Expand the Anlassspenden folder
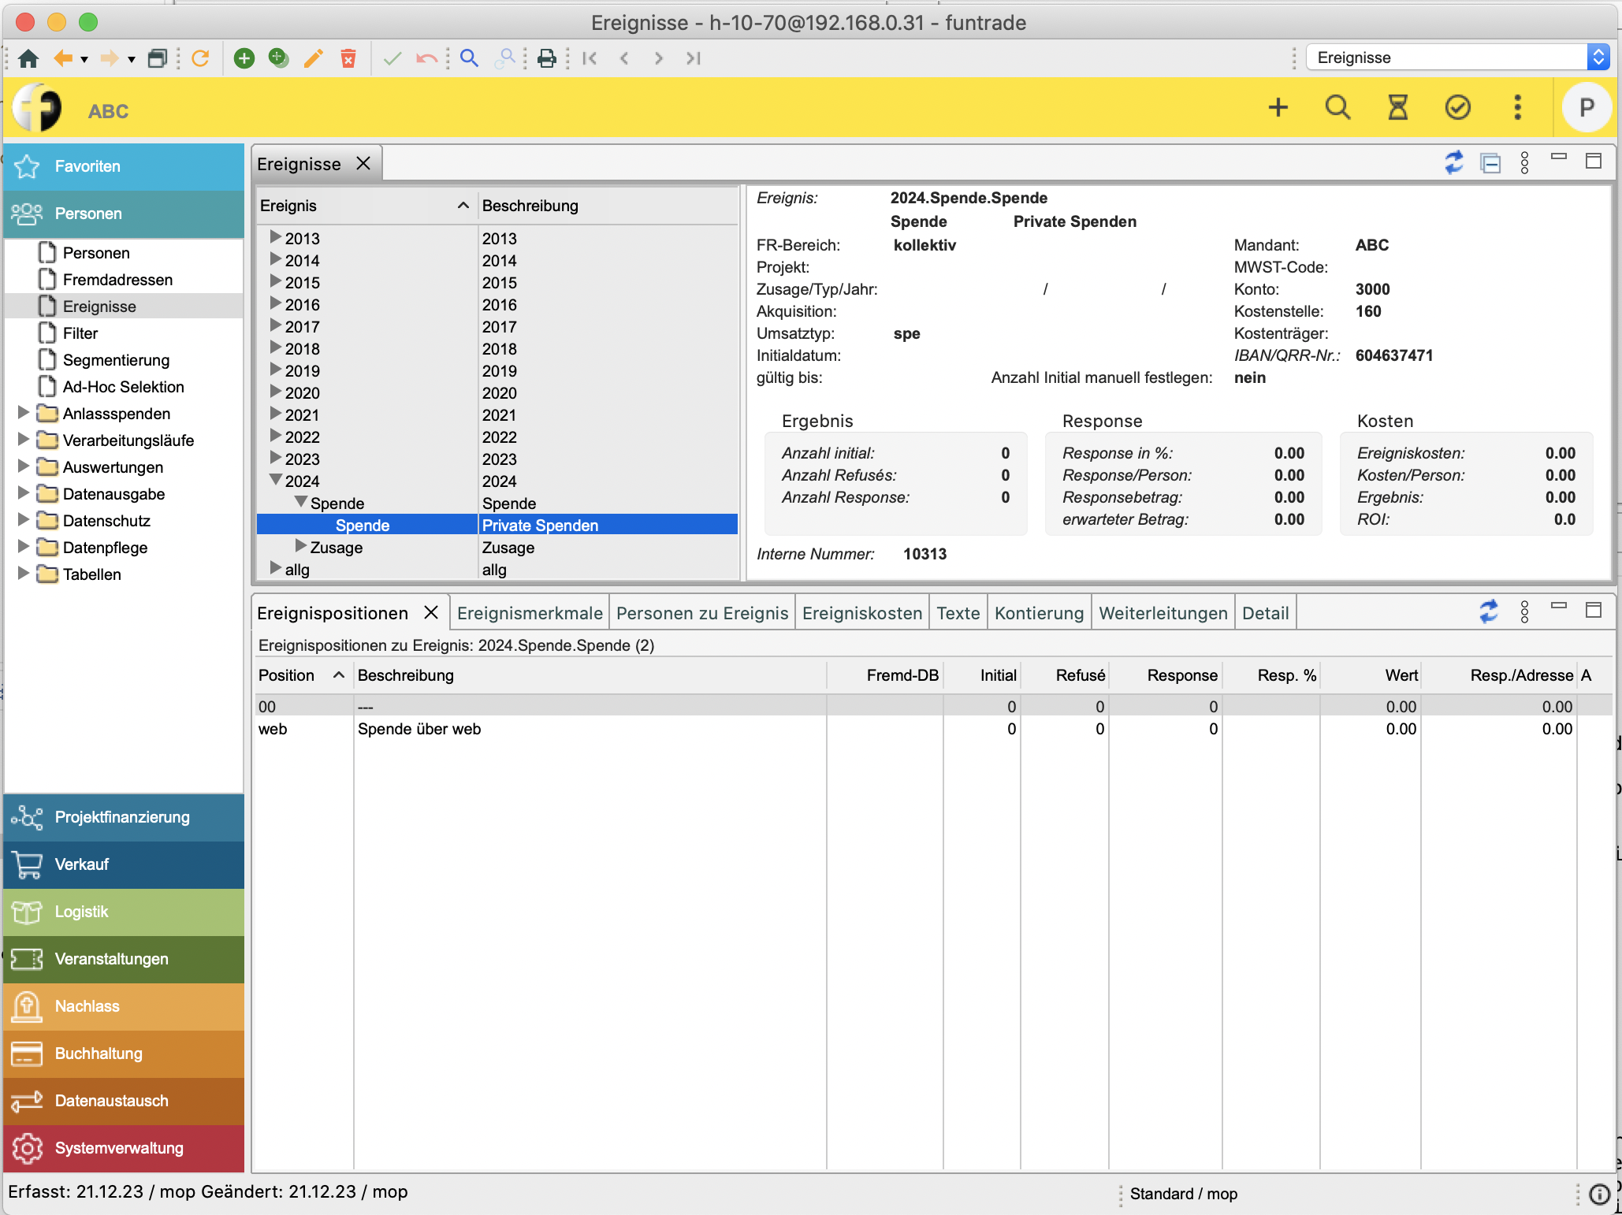 click(x=23, y=413)
